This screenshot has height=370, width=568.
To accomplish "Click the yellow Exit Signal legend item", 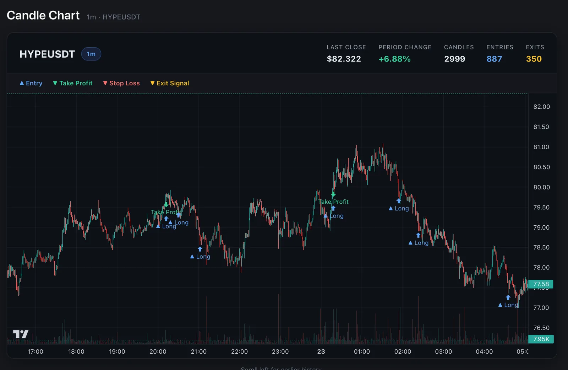I will [x=170, y=83].
